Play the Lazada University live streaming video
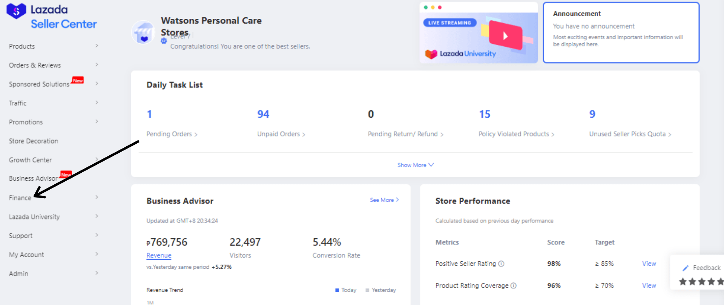 505,36
